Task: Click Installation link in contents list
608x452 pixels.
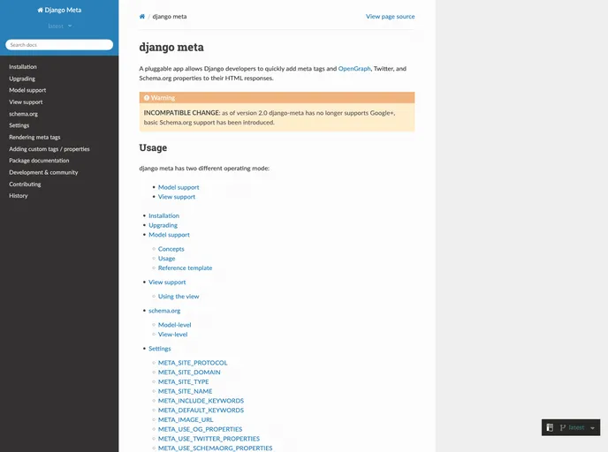Action: pyautogui.click(x=163, y=215)
